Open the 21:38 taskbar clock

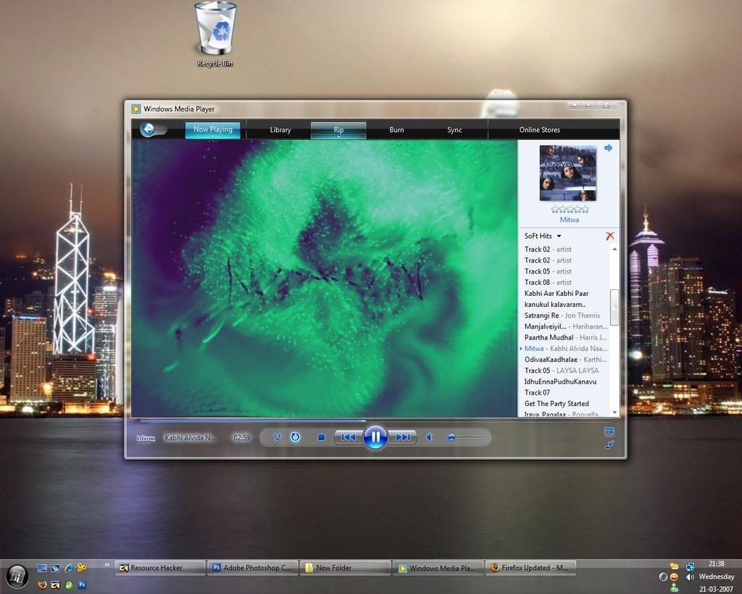(x=717, y=564)
